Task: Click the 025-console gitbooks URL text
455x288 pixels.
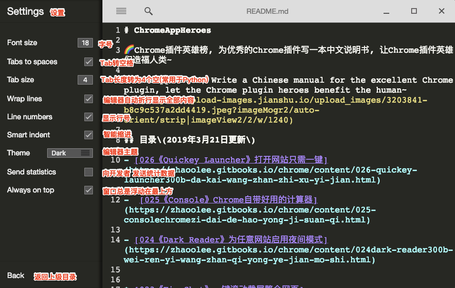Action: [250, 215]
